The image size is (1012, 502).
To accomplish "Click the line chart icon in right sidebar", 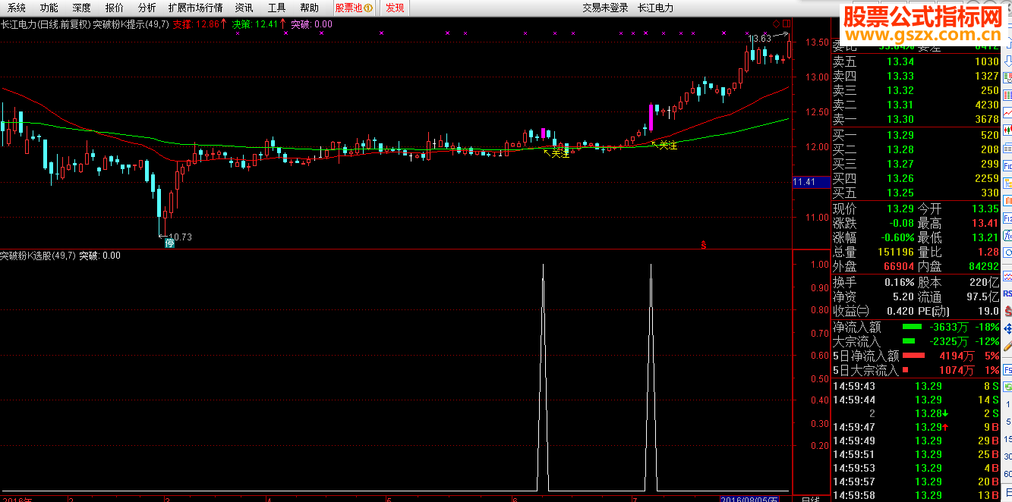I will point(1007,111).
